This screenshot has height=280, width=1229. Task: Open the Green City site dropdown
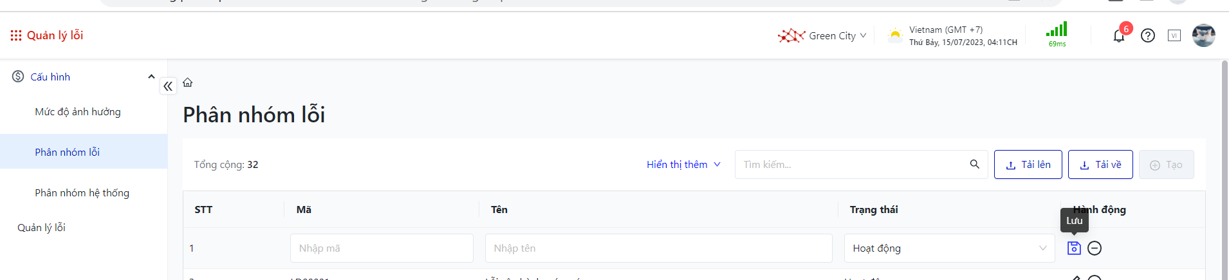838,36
